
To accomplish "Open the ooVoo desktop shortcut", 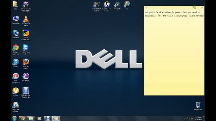I will click(x=16, y=92).
